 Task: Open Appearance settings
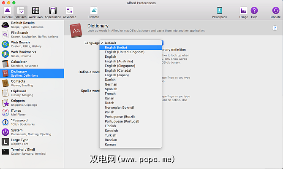(x=53, y=12)
